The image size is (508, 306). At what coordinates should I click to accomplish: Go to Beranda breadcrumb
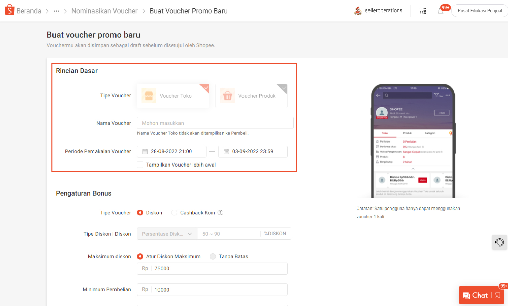tap(29, 11)
